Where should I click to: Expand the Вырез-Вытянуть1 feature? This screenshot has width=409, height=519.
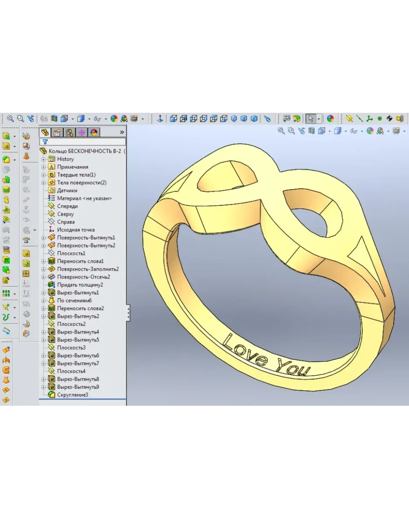[44, 293]
